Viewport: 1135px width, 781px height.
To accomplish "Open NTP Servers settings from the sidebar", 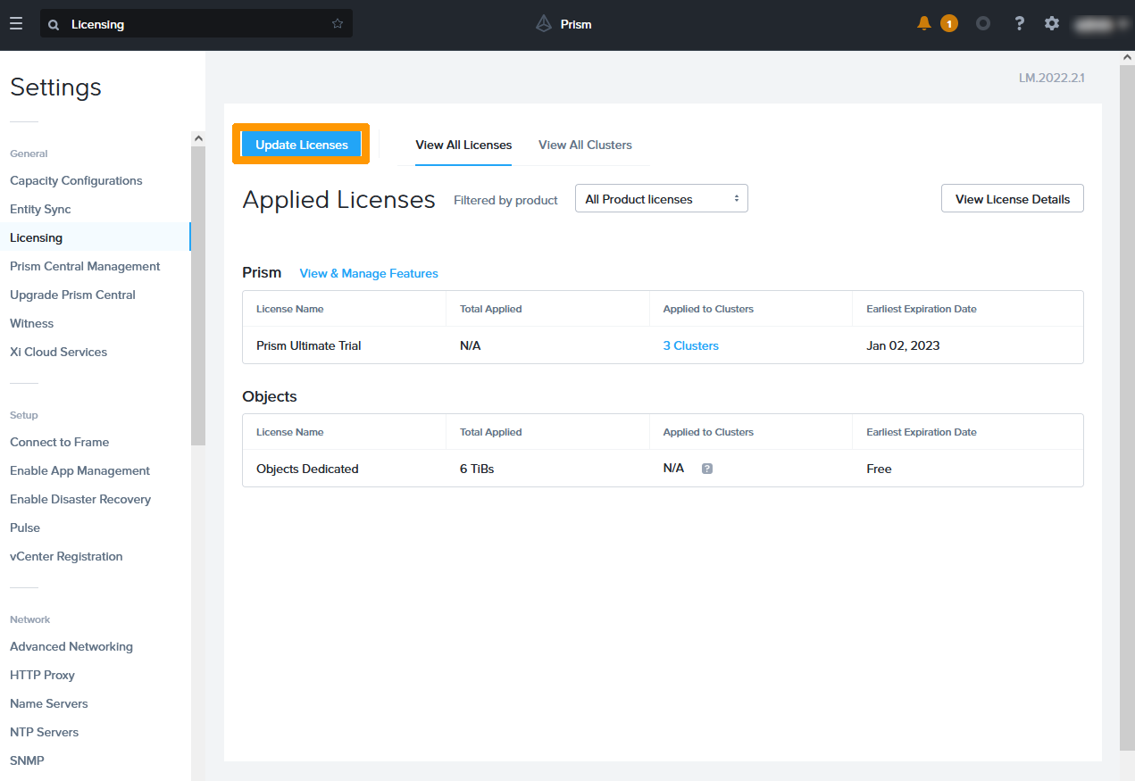I will click(x=44, y=731).
